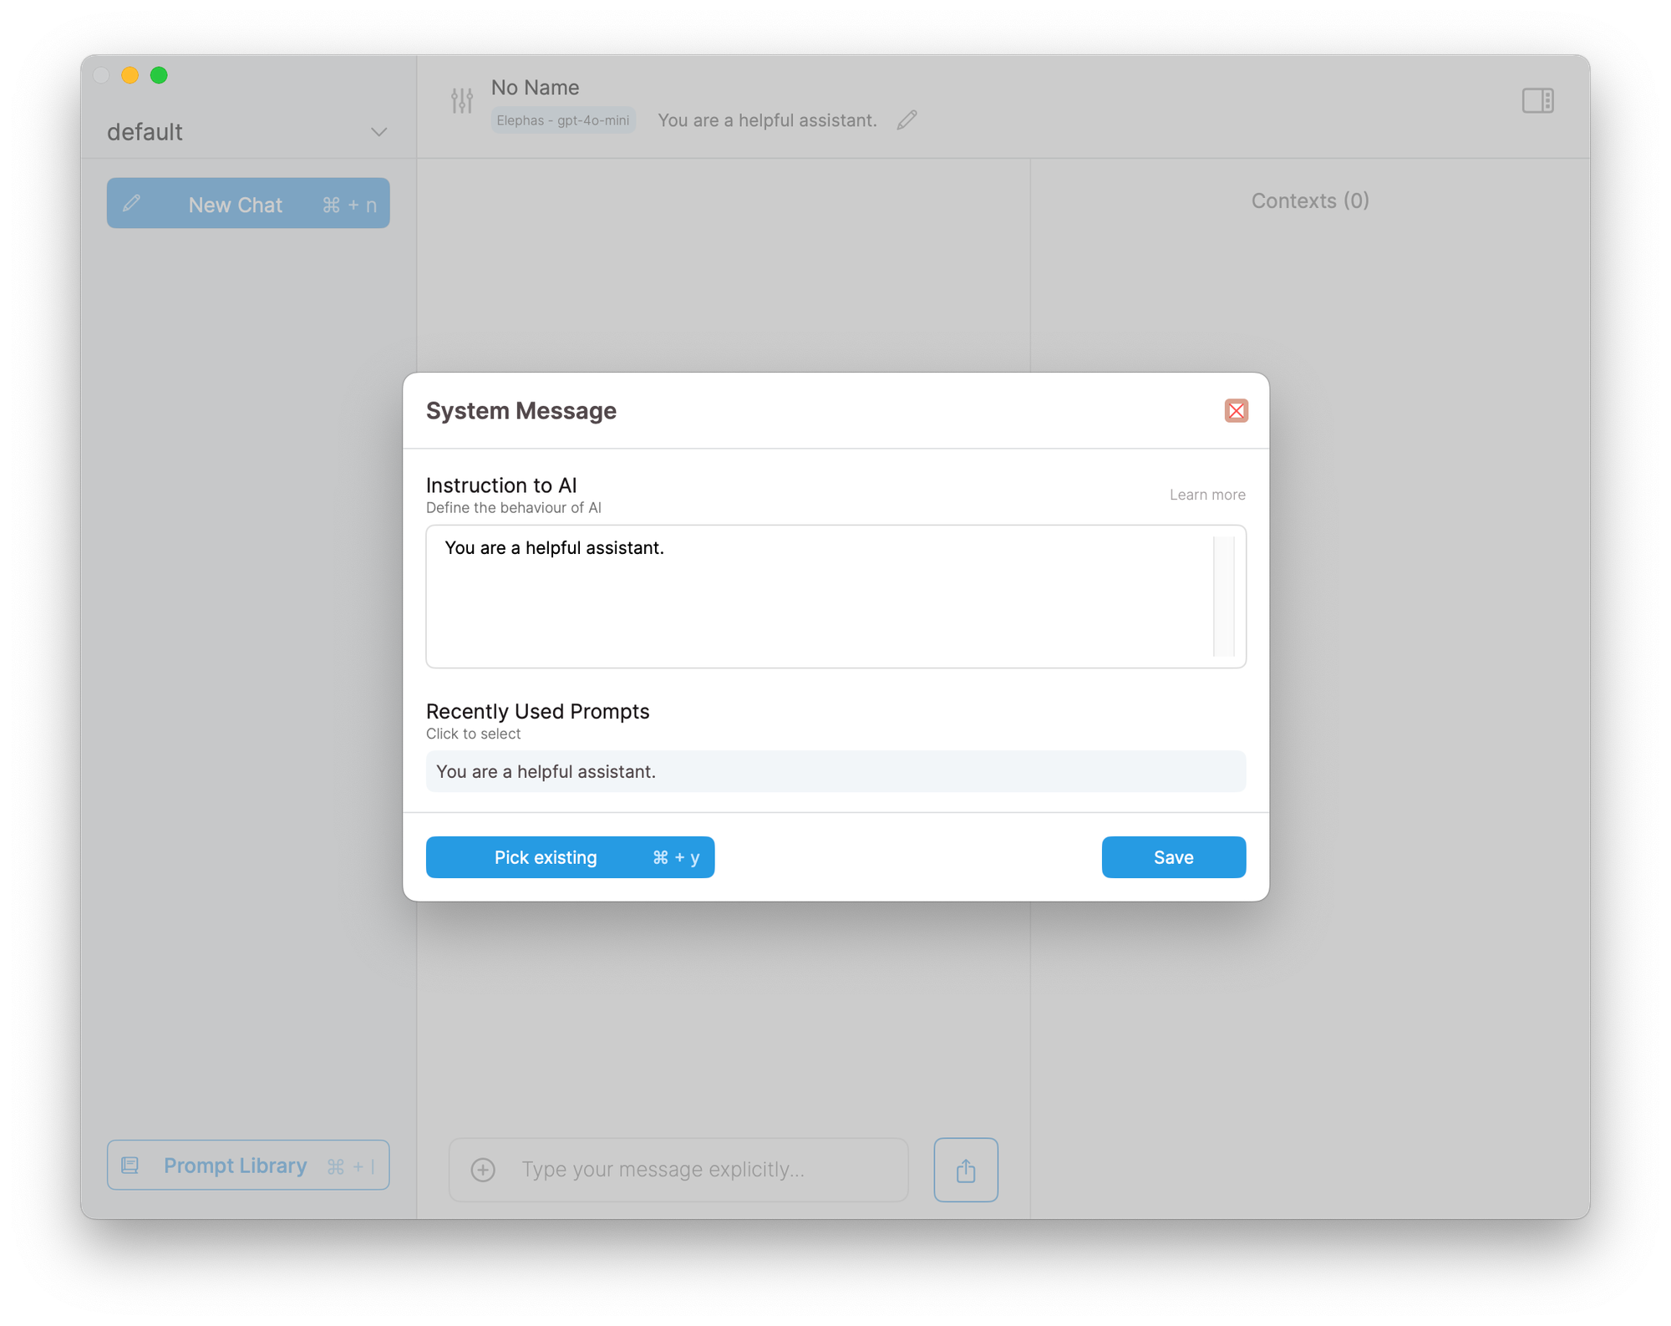Click the Pick existing button
Screen dimensions: 1671x1326
[x=570, y=857]
